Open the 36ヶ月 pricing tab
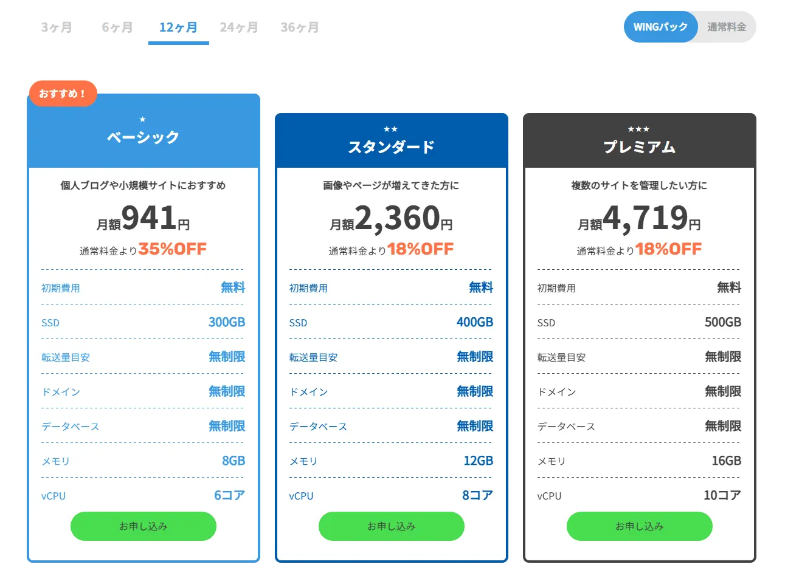The image size is (785, 567). pyautogui.click(x=300, y=27)
